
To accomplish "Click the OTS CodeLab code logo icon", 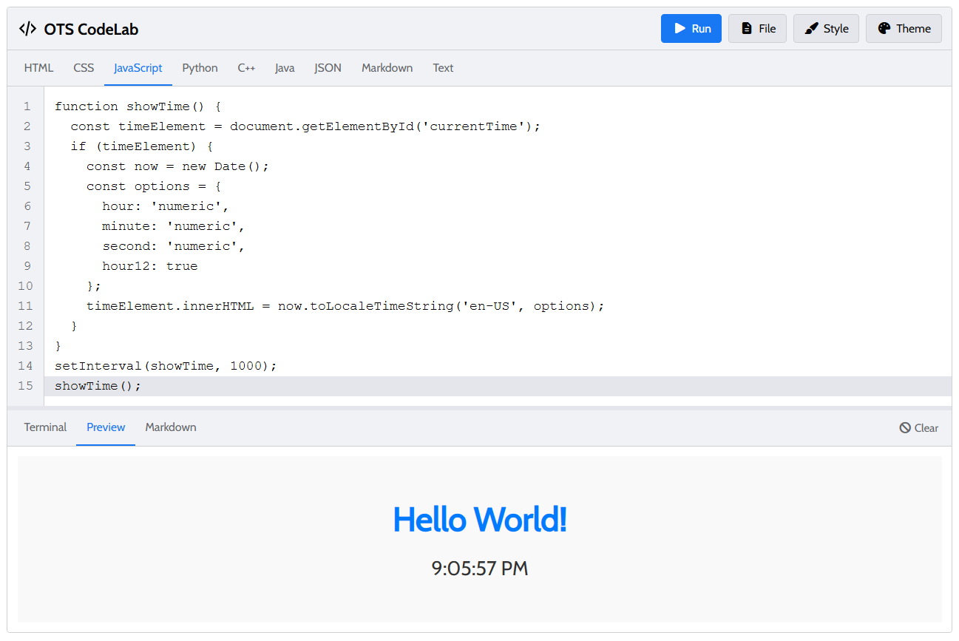I will 27,29.
